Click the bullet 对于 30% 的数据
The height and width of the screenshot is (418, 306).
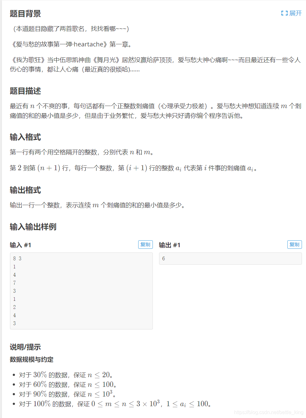click(x=66, y=375)
